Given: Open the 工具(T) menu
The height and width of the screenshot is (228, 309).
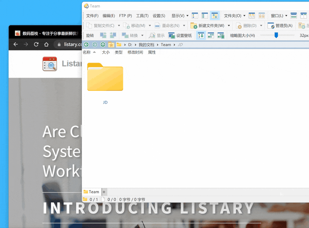Looking at the screenshot, I should [x=142, y=16].
